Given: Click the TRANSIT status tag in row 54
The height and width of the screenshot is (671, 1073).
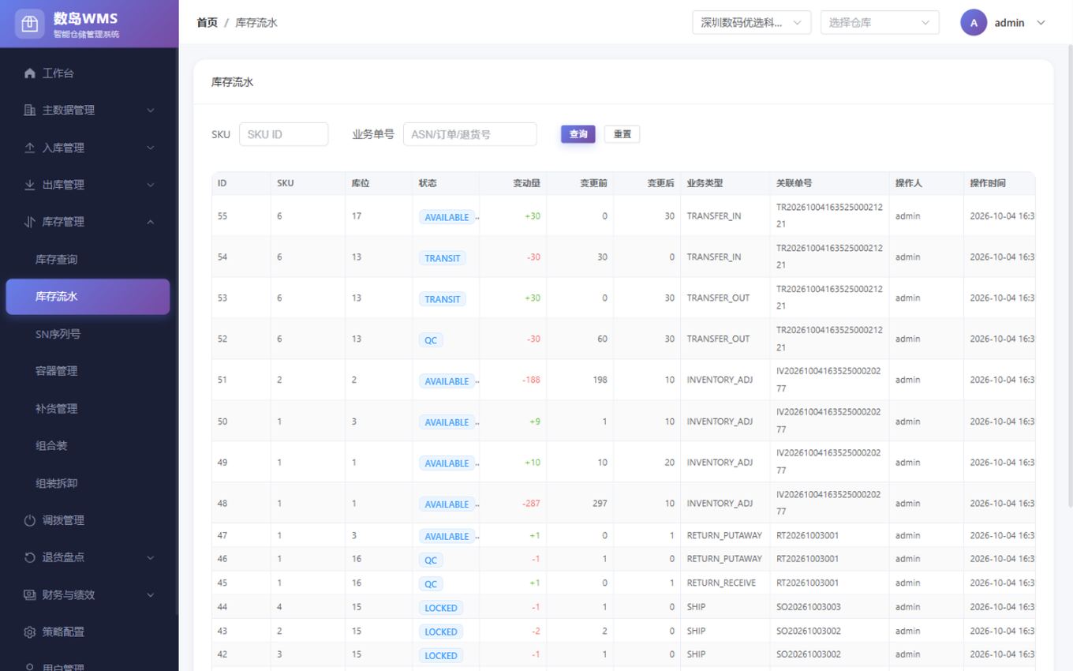Looking at the screenshot, I should [443, 258].
